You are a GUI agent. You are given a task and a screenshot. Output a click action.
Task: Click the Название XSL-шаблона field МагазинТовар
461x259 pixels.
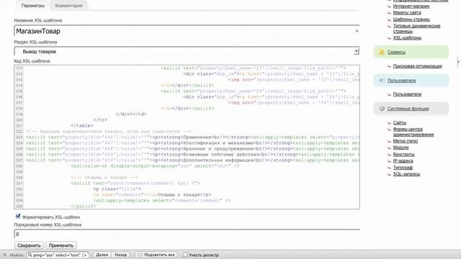tap(187, 31)
